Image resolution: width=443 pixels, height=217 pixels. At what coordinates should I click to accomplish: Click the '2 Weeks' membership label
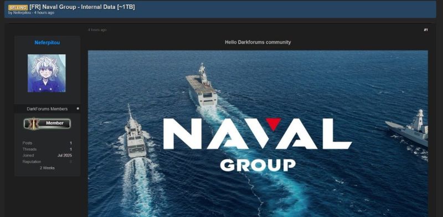coord(47,168)
